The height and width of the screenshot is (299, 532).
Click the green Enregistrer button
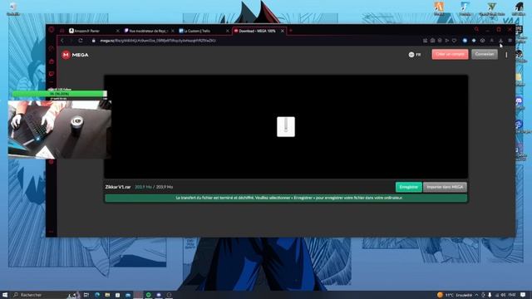tap(408, 187)
